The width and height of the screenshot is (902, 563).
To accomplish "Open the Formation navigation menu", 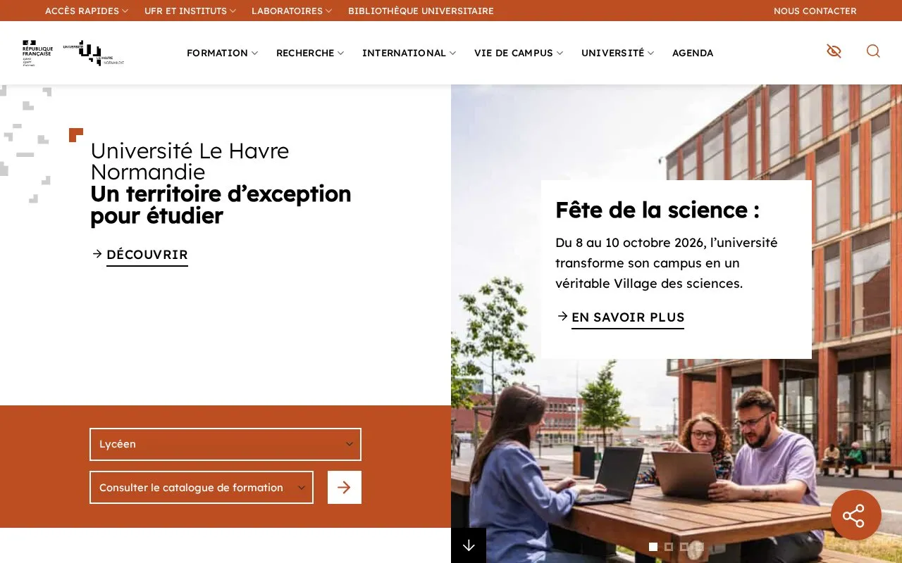I will (222, 53).
